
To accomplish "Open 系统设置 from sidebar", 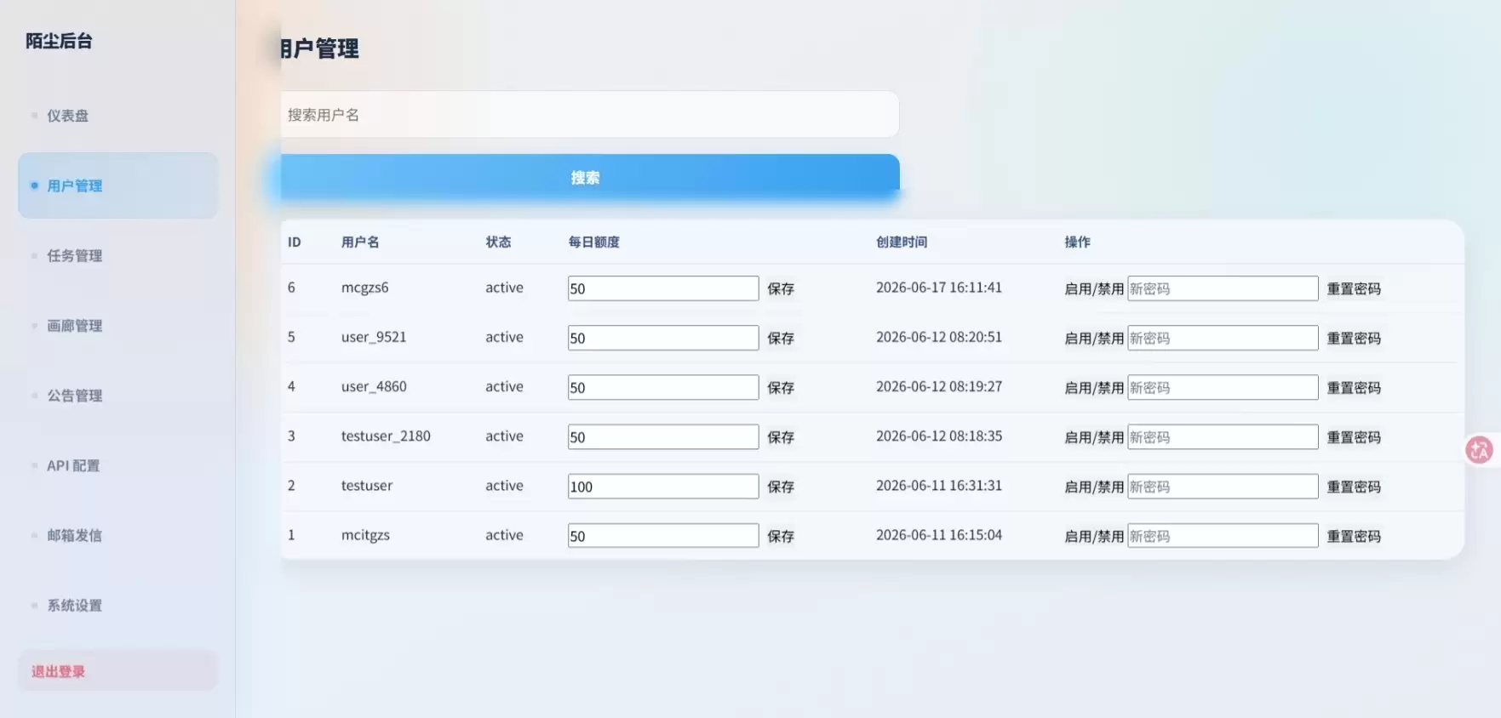I will (x=117, y=605).
